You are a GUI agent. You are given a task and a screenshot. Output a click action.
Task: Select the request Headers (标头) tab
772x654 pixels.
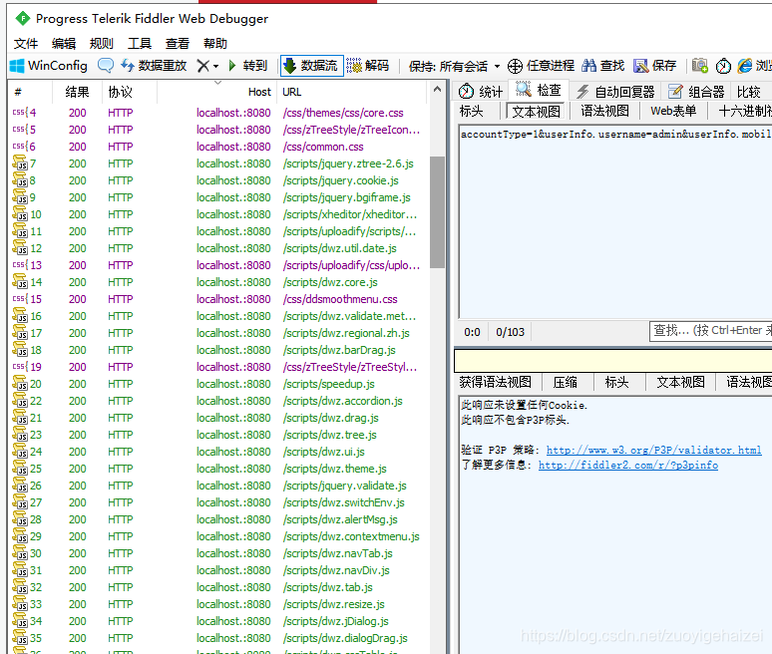[471, 112]
